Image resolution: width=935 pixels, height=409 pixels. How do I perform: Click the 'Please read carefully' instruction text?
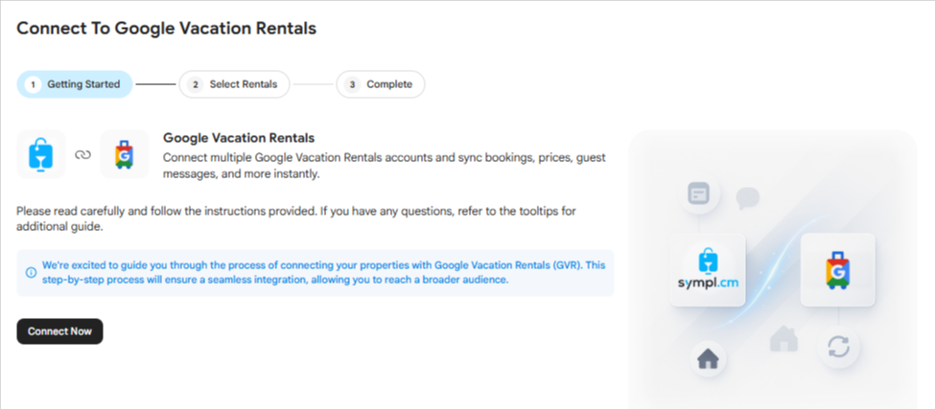[296, 218]
